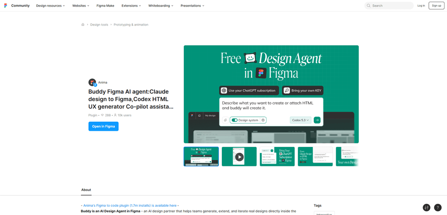The image size is (447, 215).
Task: Open Prototyping & animation breadcrumb
Action: (x=131, y=25)
